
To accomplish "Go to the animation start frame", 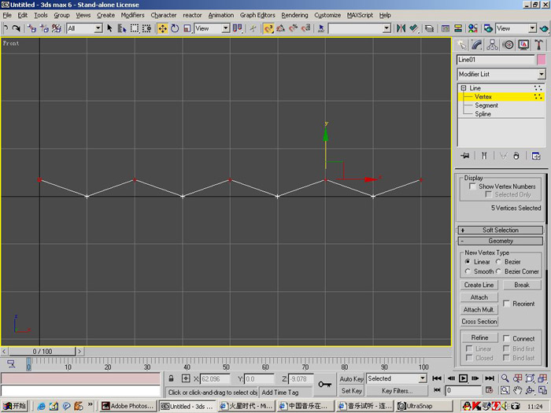I will tap(437, 378).
